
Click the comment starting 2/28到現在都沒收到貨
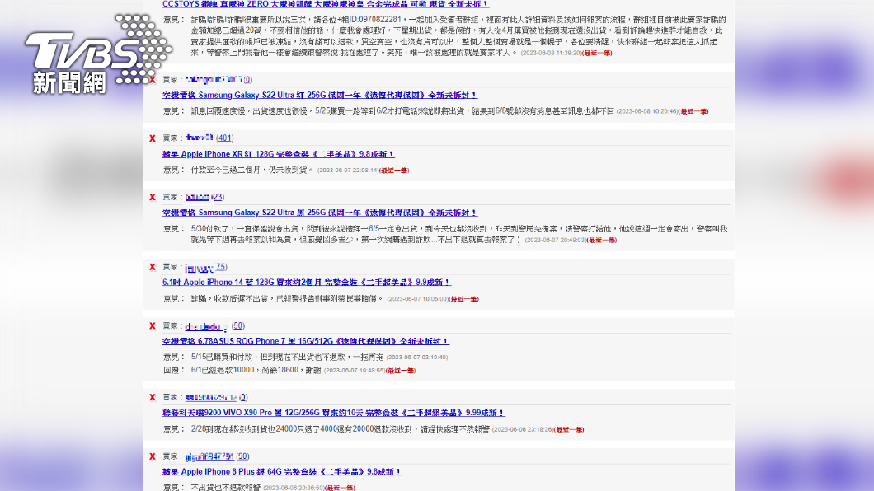(x=340, y=429)
